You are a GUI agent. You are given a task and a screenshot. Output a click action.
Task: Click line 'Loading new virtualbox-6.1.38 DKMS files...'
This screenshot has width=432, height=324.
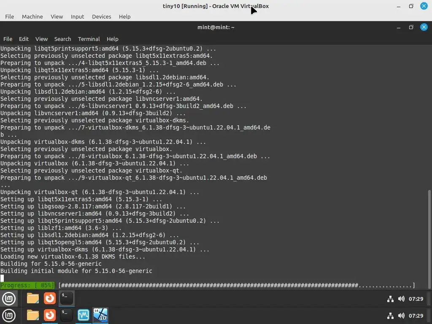coord(73,256)
